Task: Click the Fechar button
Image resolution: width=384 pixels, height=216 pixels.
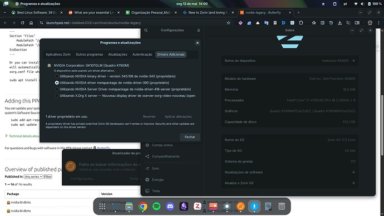Action: [x=190, y=137]
